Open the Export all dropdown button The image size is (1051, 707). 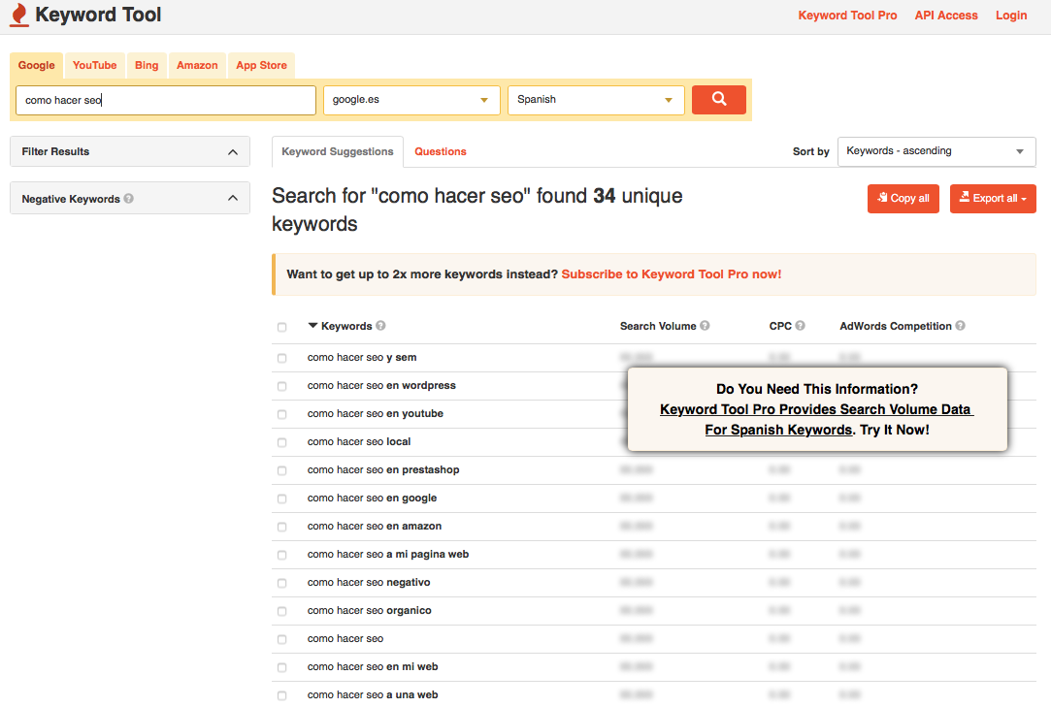tap(993, 199)
